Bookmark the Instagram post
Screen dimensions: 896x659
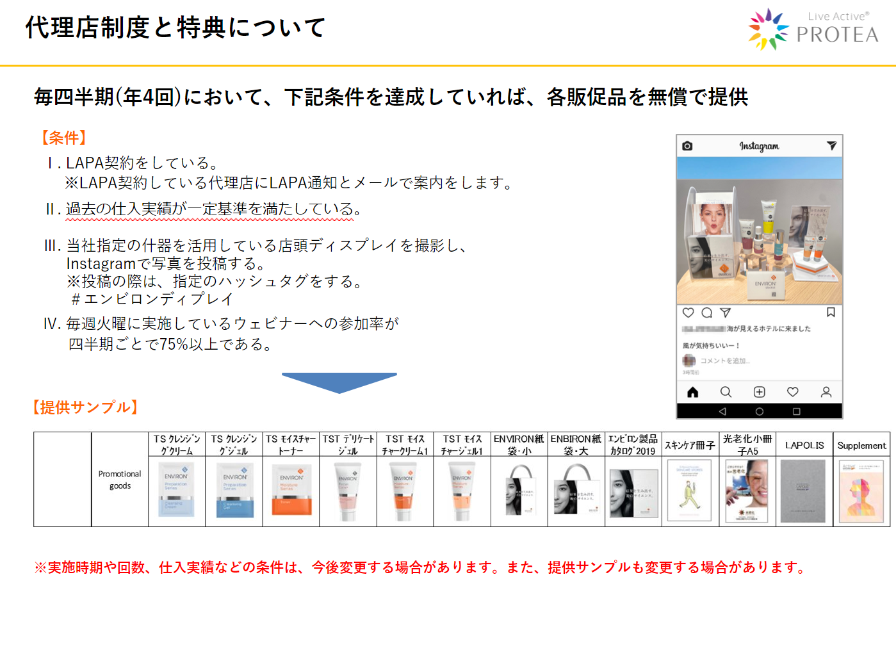[831, 313]
